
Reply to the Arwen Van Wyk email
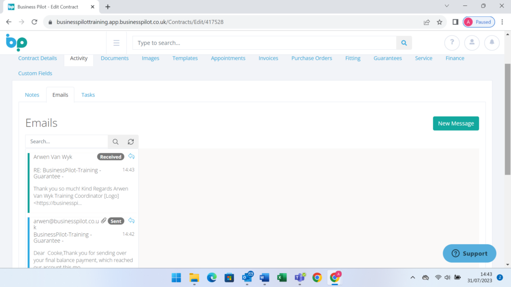[x=131, y=156]
